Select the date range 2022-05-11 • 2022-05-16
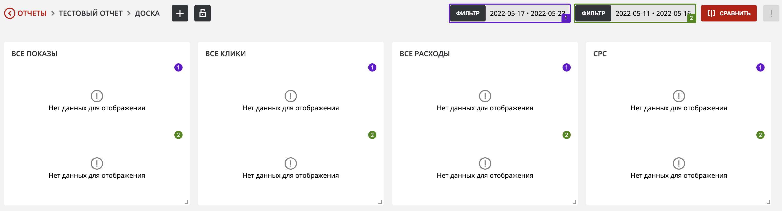Screen dimensions: 782x211 pyautogui.click(x=653, y=13)
